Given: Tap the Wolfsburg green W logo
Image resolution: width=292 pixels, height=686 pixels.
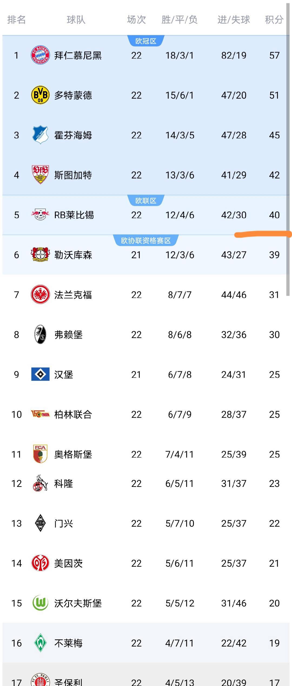Looking at the screenshot, I should tap(40, 603).
